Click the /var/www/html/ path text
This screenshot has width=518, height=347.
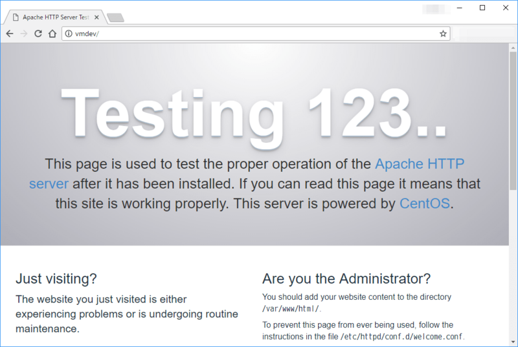[x=291, y=309]
